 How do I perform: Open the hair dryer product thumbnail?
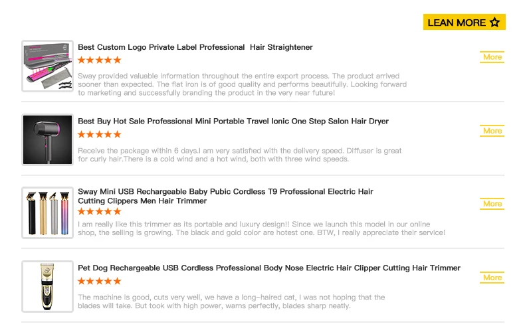pyautogui.click(x=47, y=139)
